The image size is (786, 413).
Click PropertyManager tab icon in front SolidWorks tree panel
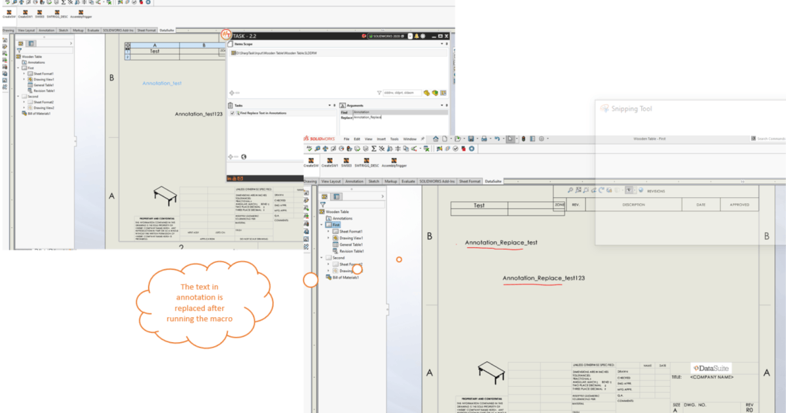[x=336, y=196]
